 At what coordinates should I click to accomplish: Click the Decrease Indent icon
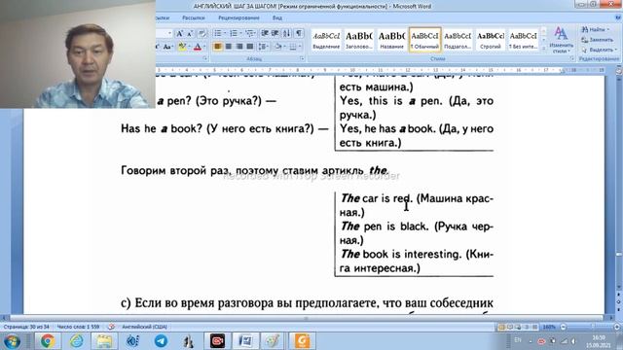point(265,33)
